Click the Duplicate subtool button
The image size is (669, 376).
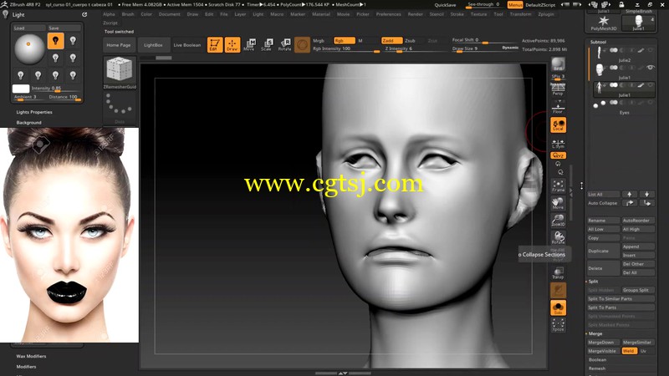coord(603,251)
